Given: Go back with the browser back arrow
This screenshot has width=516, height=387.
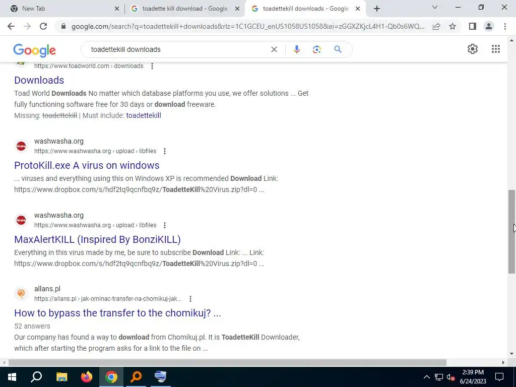Looking at the screenshot, I should point(11,26).
